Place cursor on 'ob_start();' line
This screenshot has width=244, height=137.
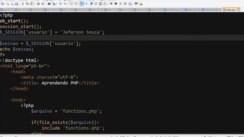pos(14,21)
